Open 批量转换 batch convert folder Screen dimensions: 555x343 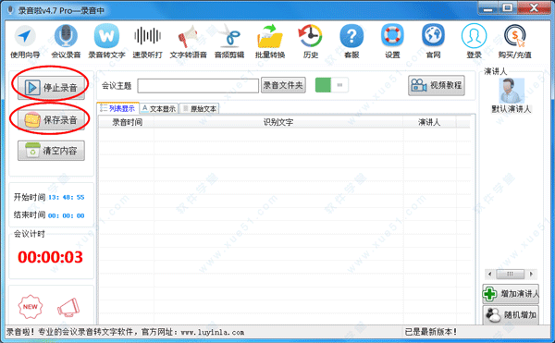tap(270, 42)
